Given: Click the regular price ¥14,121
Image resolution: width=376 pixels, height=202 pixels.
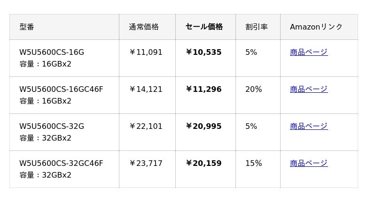Looking at the screenshot, I should click(146, 89).
